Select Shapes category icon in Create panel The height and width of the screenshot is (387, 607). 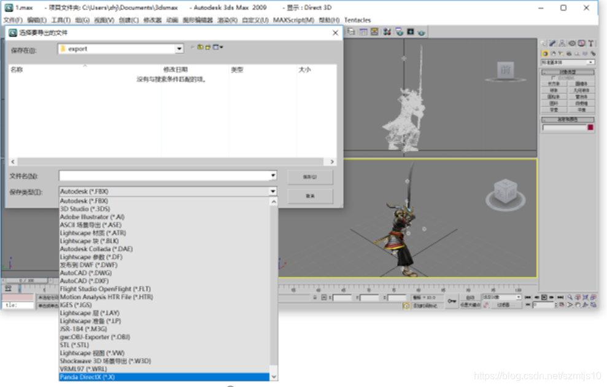click(553, 53)
